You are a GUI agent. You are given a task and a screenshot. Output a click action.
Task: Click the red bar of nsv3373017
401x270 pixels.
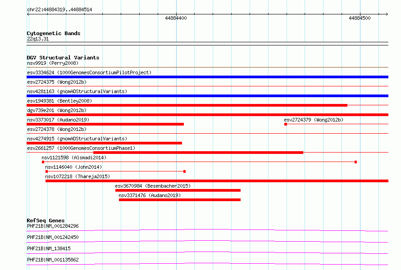point(105,124)
